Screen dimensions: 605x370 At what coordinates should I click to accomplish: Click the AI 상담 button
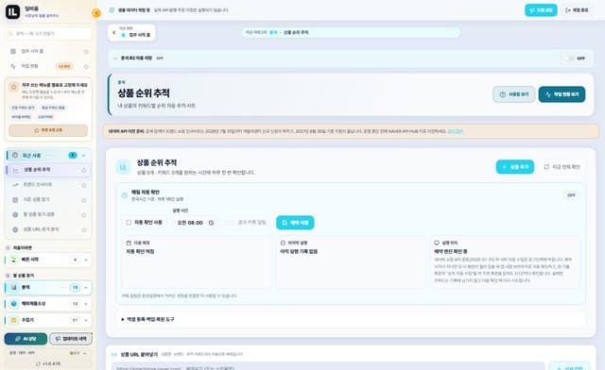(26, 339)
